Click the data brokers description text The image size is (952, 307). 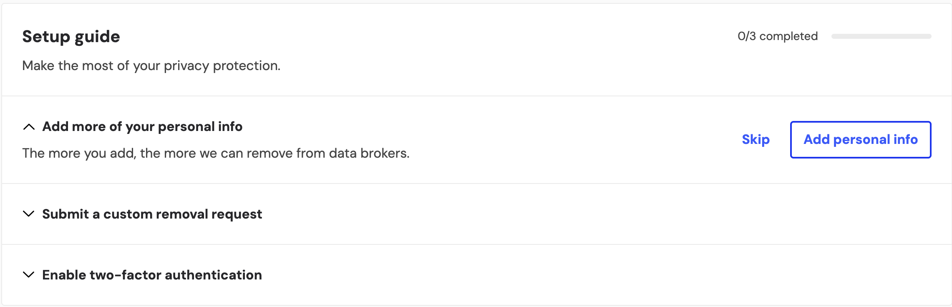[x=216, y=153]
